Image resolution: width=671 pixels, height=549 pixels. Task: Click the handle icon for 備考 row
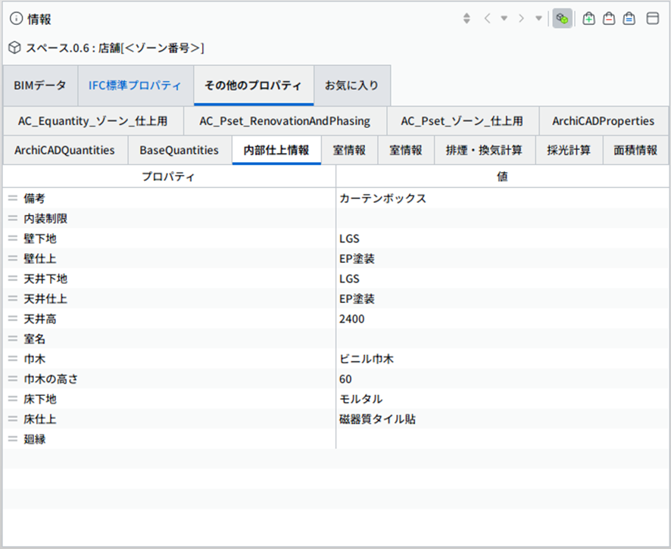click(x=13, y=198)
